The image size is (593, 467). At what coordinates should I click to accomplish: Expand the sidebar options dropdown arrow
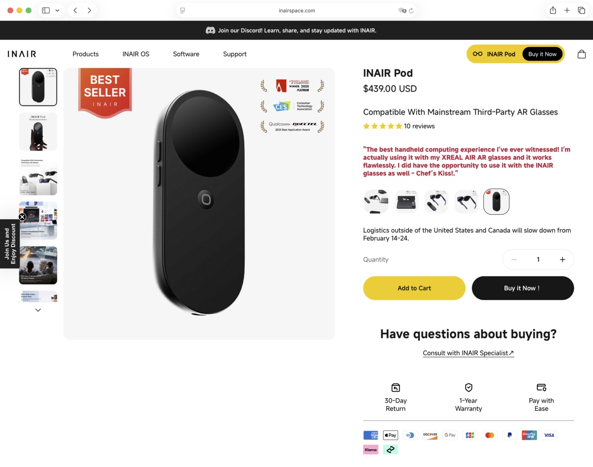click(x=57, y=10)
